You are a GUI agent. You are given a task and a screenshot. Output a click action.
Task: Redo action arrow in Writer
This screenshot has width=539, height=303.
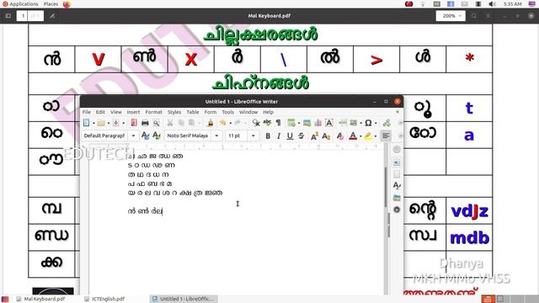[x=237, y=123]
